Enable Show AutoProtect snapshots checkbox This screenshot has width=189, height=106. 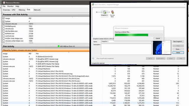[x=95, y=58]
